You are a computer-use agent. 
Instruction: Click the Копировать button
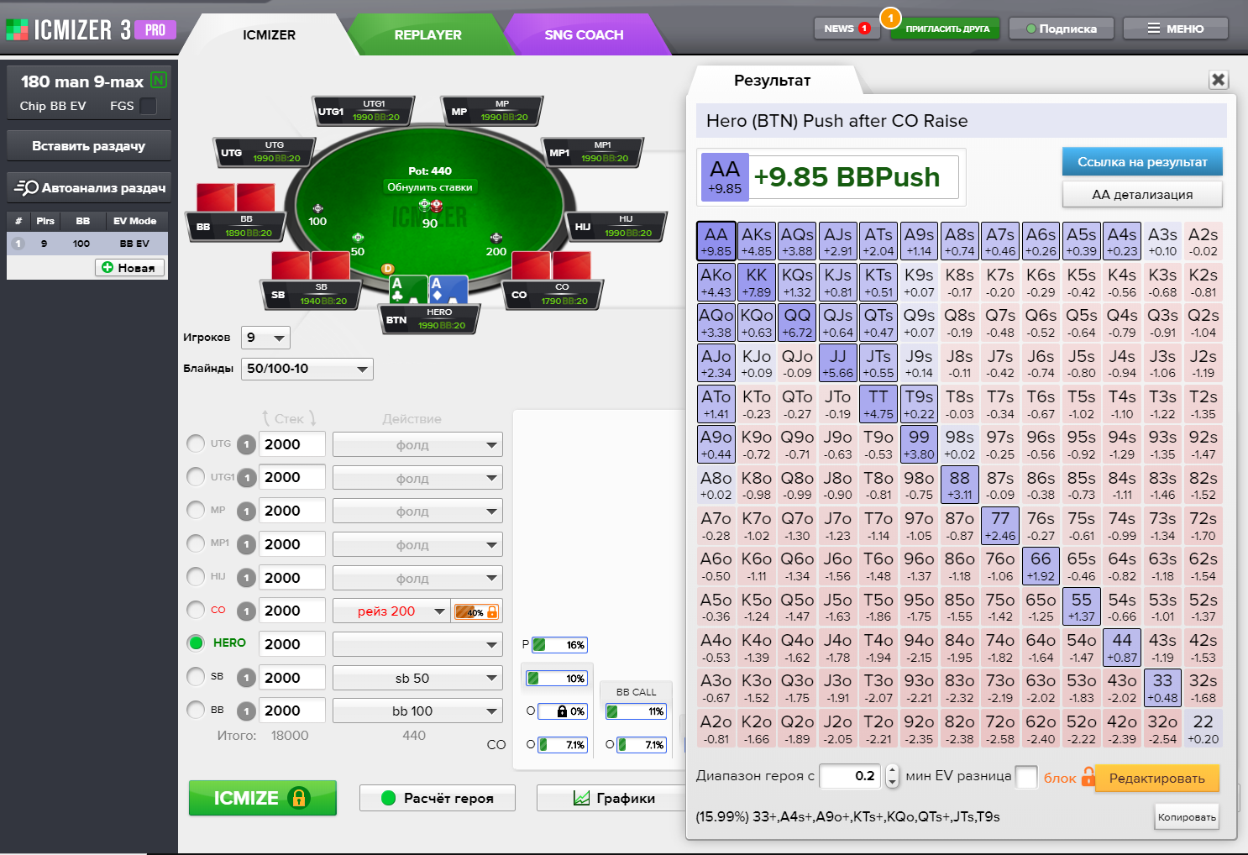(1187, 817)
